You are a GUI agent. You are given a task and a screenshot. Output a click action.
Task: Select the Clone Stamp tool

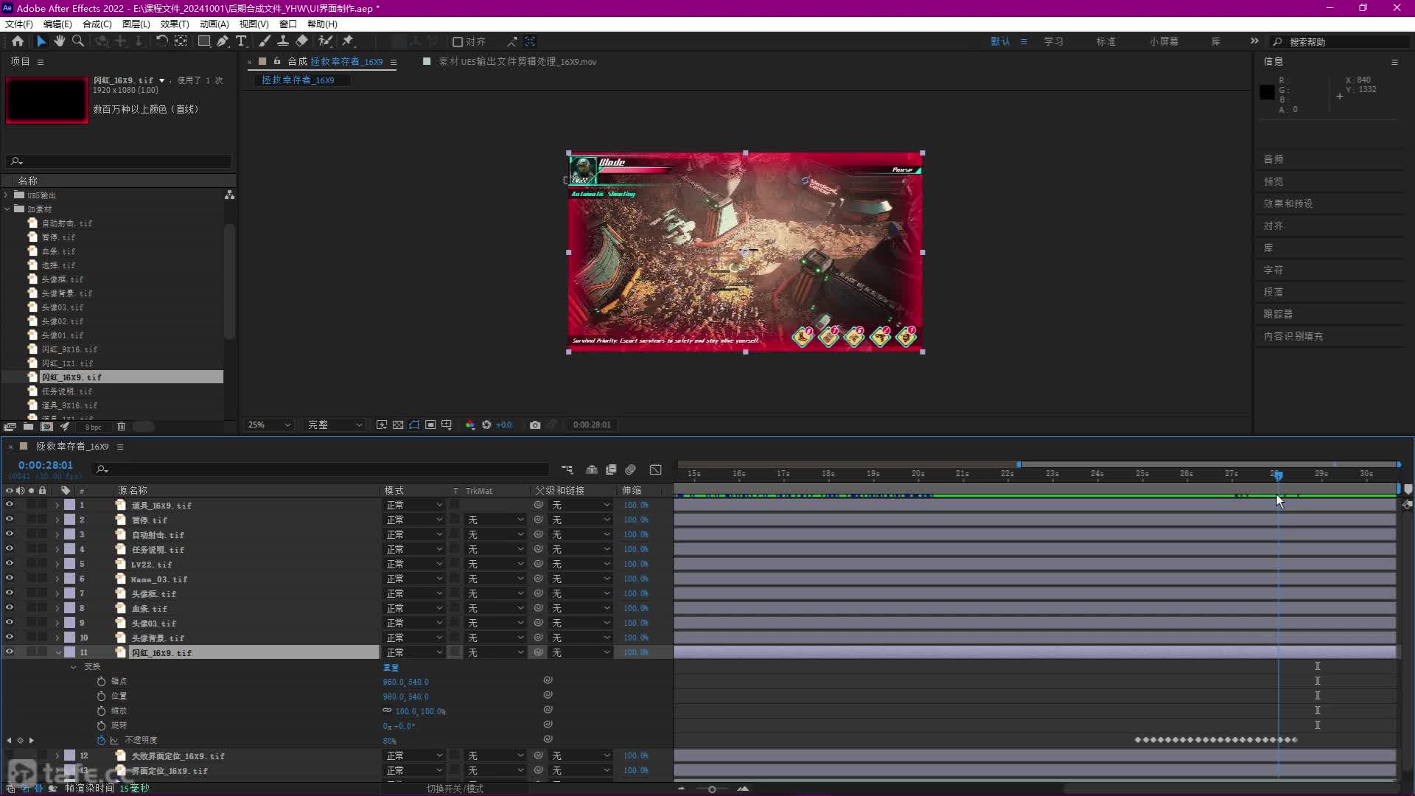pos(283,41)
